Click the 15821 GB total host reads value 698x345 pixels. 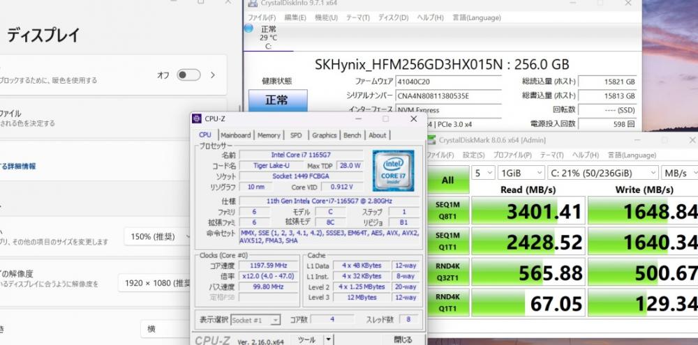[x=608, y=82]
